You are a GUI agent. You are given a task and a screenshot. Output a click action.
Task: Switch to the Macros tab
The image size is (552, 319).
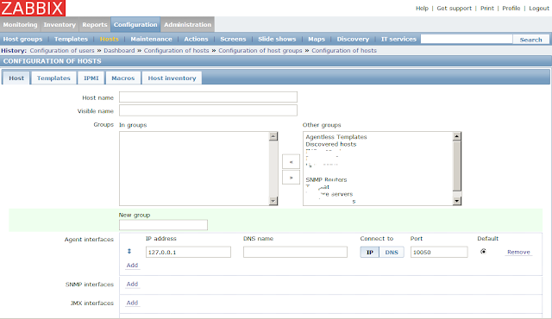(x=122, y=78)
